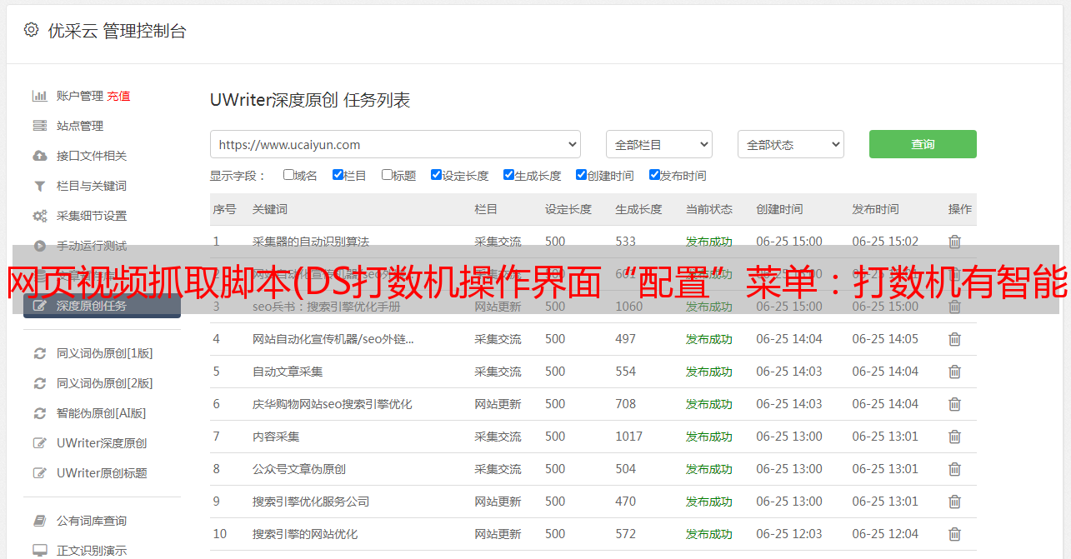Toggle the 标题 display field checkbox
Screen dimensions: 1071x559
pos(387,175)
